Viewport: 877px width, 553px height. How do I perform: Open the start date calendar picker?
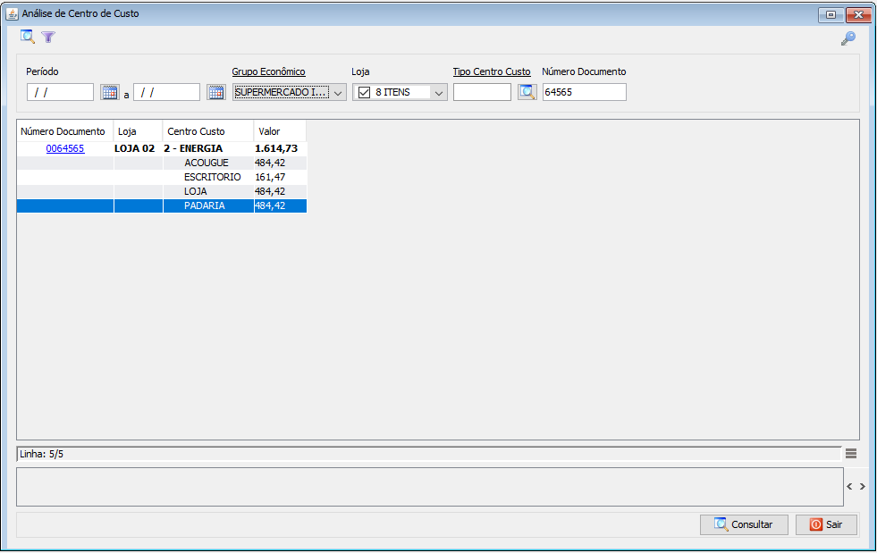[109, 92]
